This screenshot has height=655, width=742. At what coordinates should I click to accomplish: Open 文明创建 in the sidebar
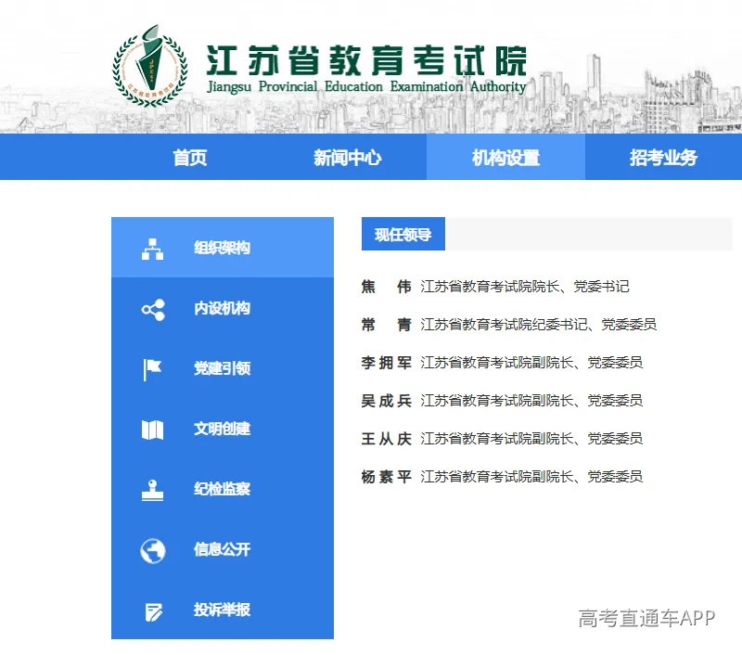pos(223,429)
